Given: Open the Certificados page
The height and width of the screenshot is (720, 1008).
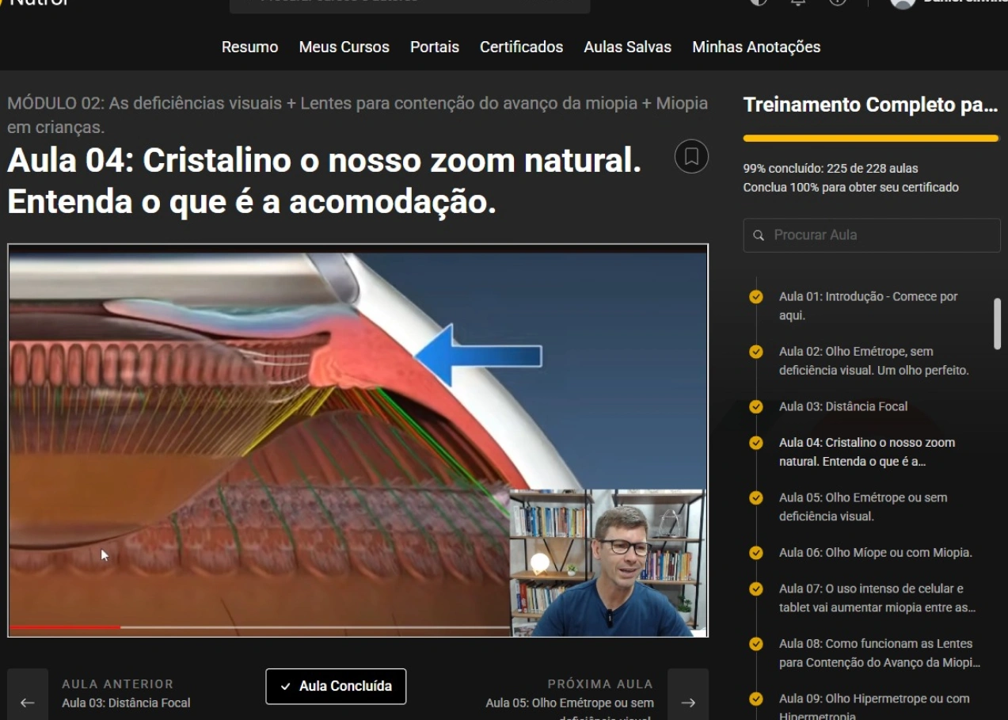Looking at the screenshot, I should 521,47.
